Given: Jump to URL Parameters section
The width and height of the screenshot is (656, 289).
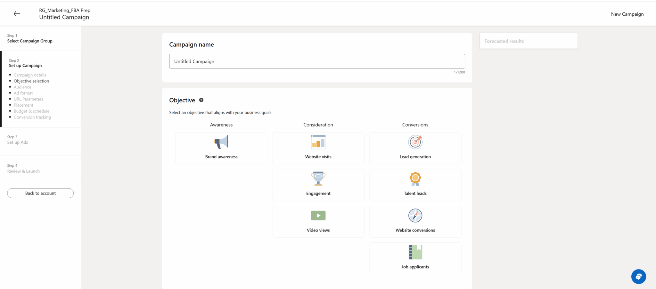Looking at the screenshot, I should click(x=28, y=99).
